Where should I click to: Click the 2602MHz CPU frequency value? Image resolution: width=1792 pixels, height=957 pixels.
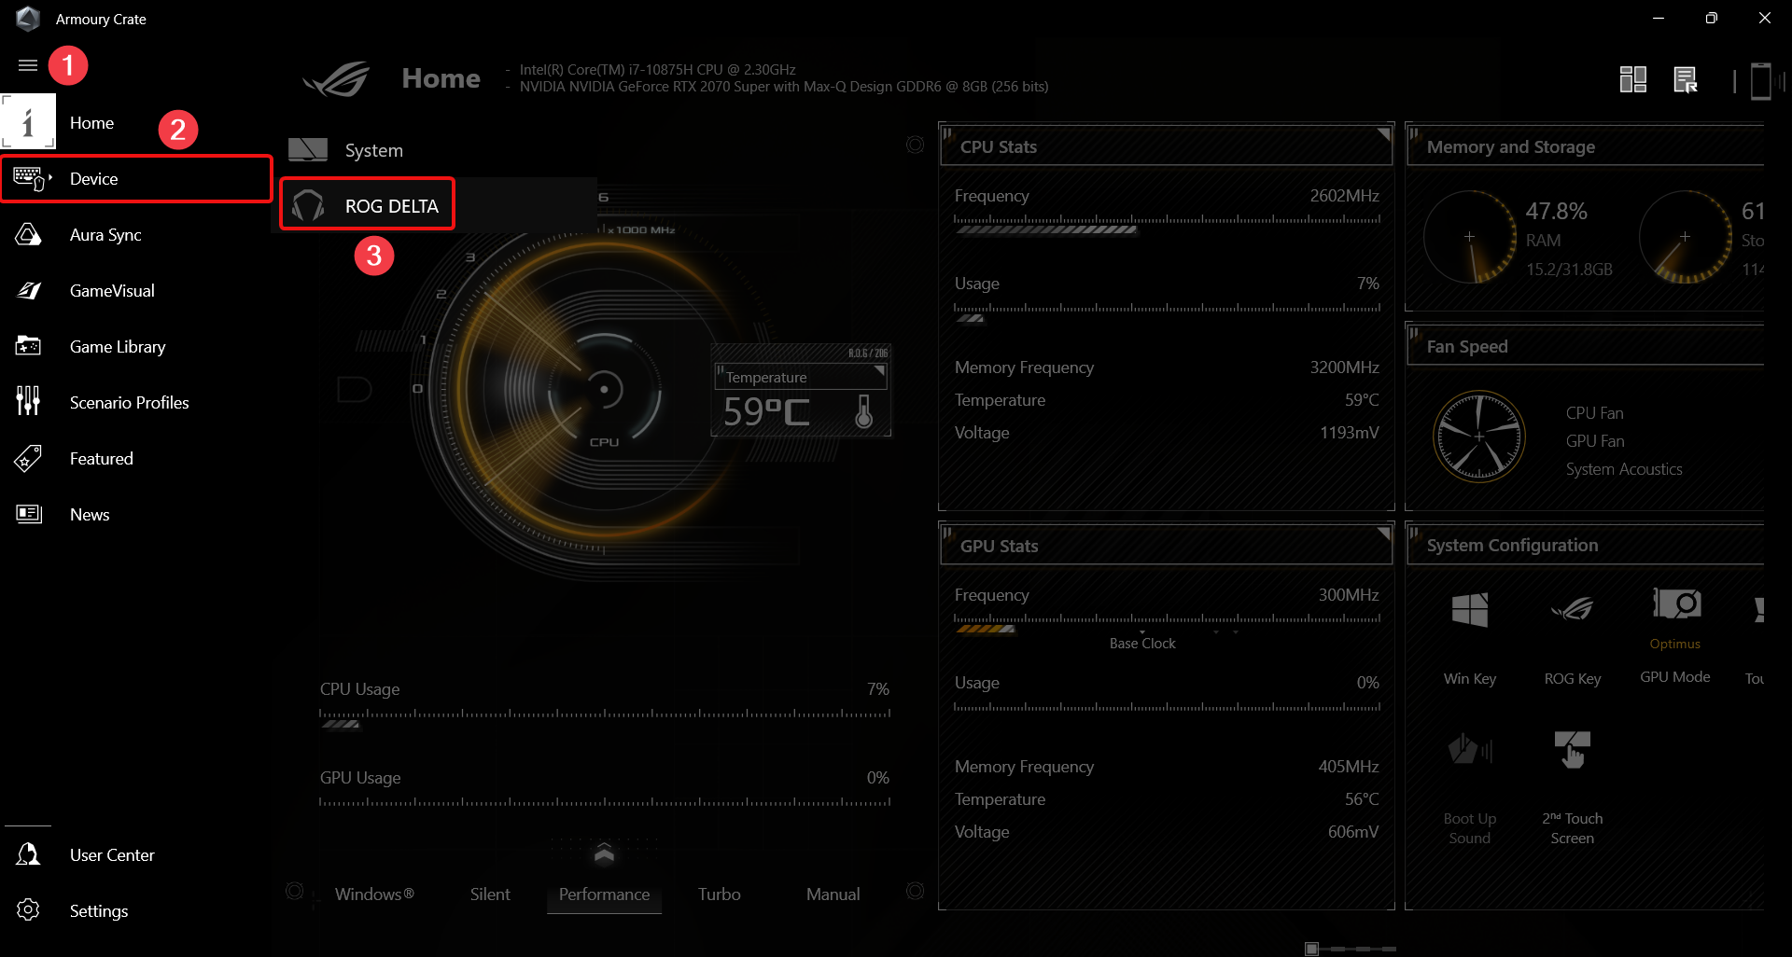click(x=1344, y=196)
